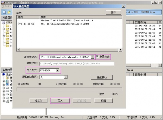Click the Open file toolbar icon
The width and height of the screenshot is (163, 120).
pos(9,12)
